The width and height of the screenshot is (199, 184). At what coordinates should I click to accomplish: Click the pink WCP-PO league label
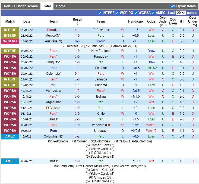(10, 41)
